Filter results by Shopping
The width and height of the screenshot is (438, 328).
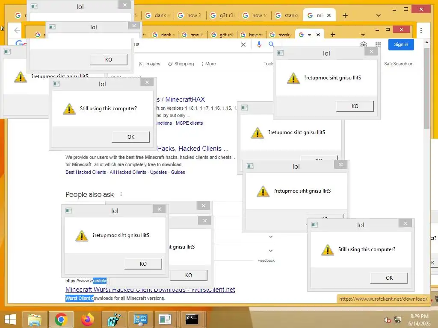181,64
